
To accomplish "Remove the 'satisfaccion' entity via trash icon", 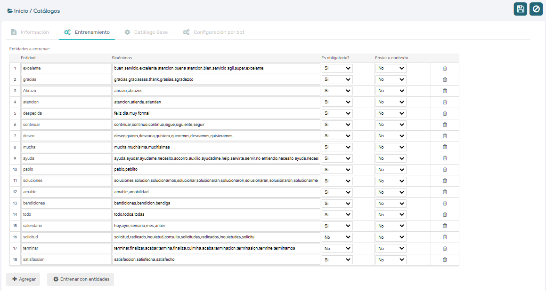I will 445,260.
